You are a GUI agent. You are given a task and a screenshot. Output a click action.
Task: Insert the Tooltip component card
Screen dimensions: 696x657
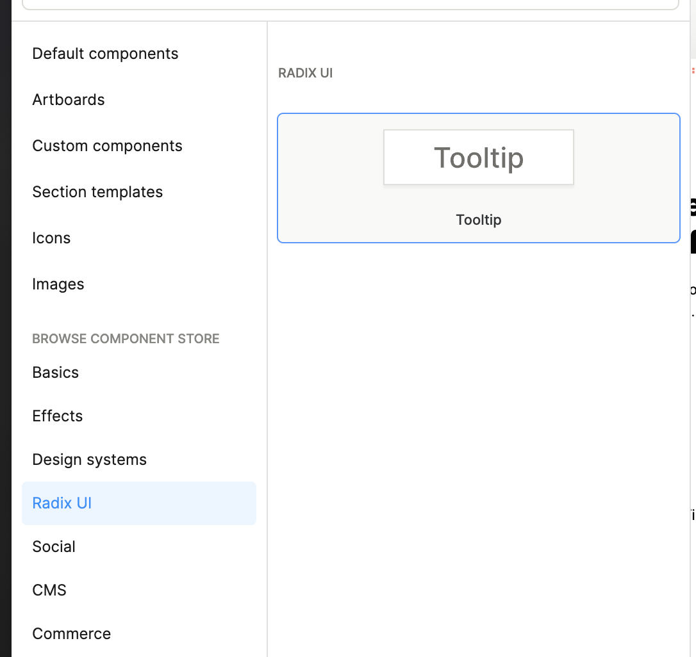click(479, 178)
